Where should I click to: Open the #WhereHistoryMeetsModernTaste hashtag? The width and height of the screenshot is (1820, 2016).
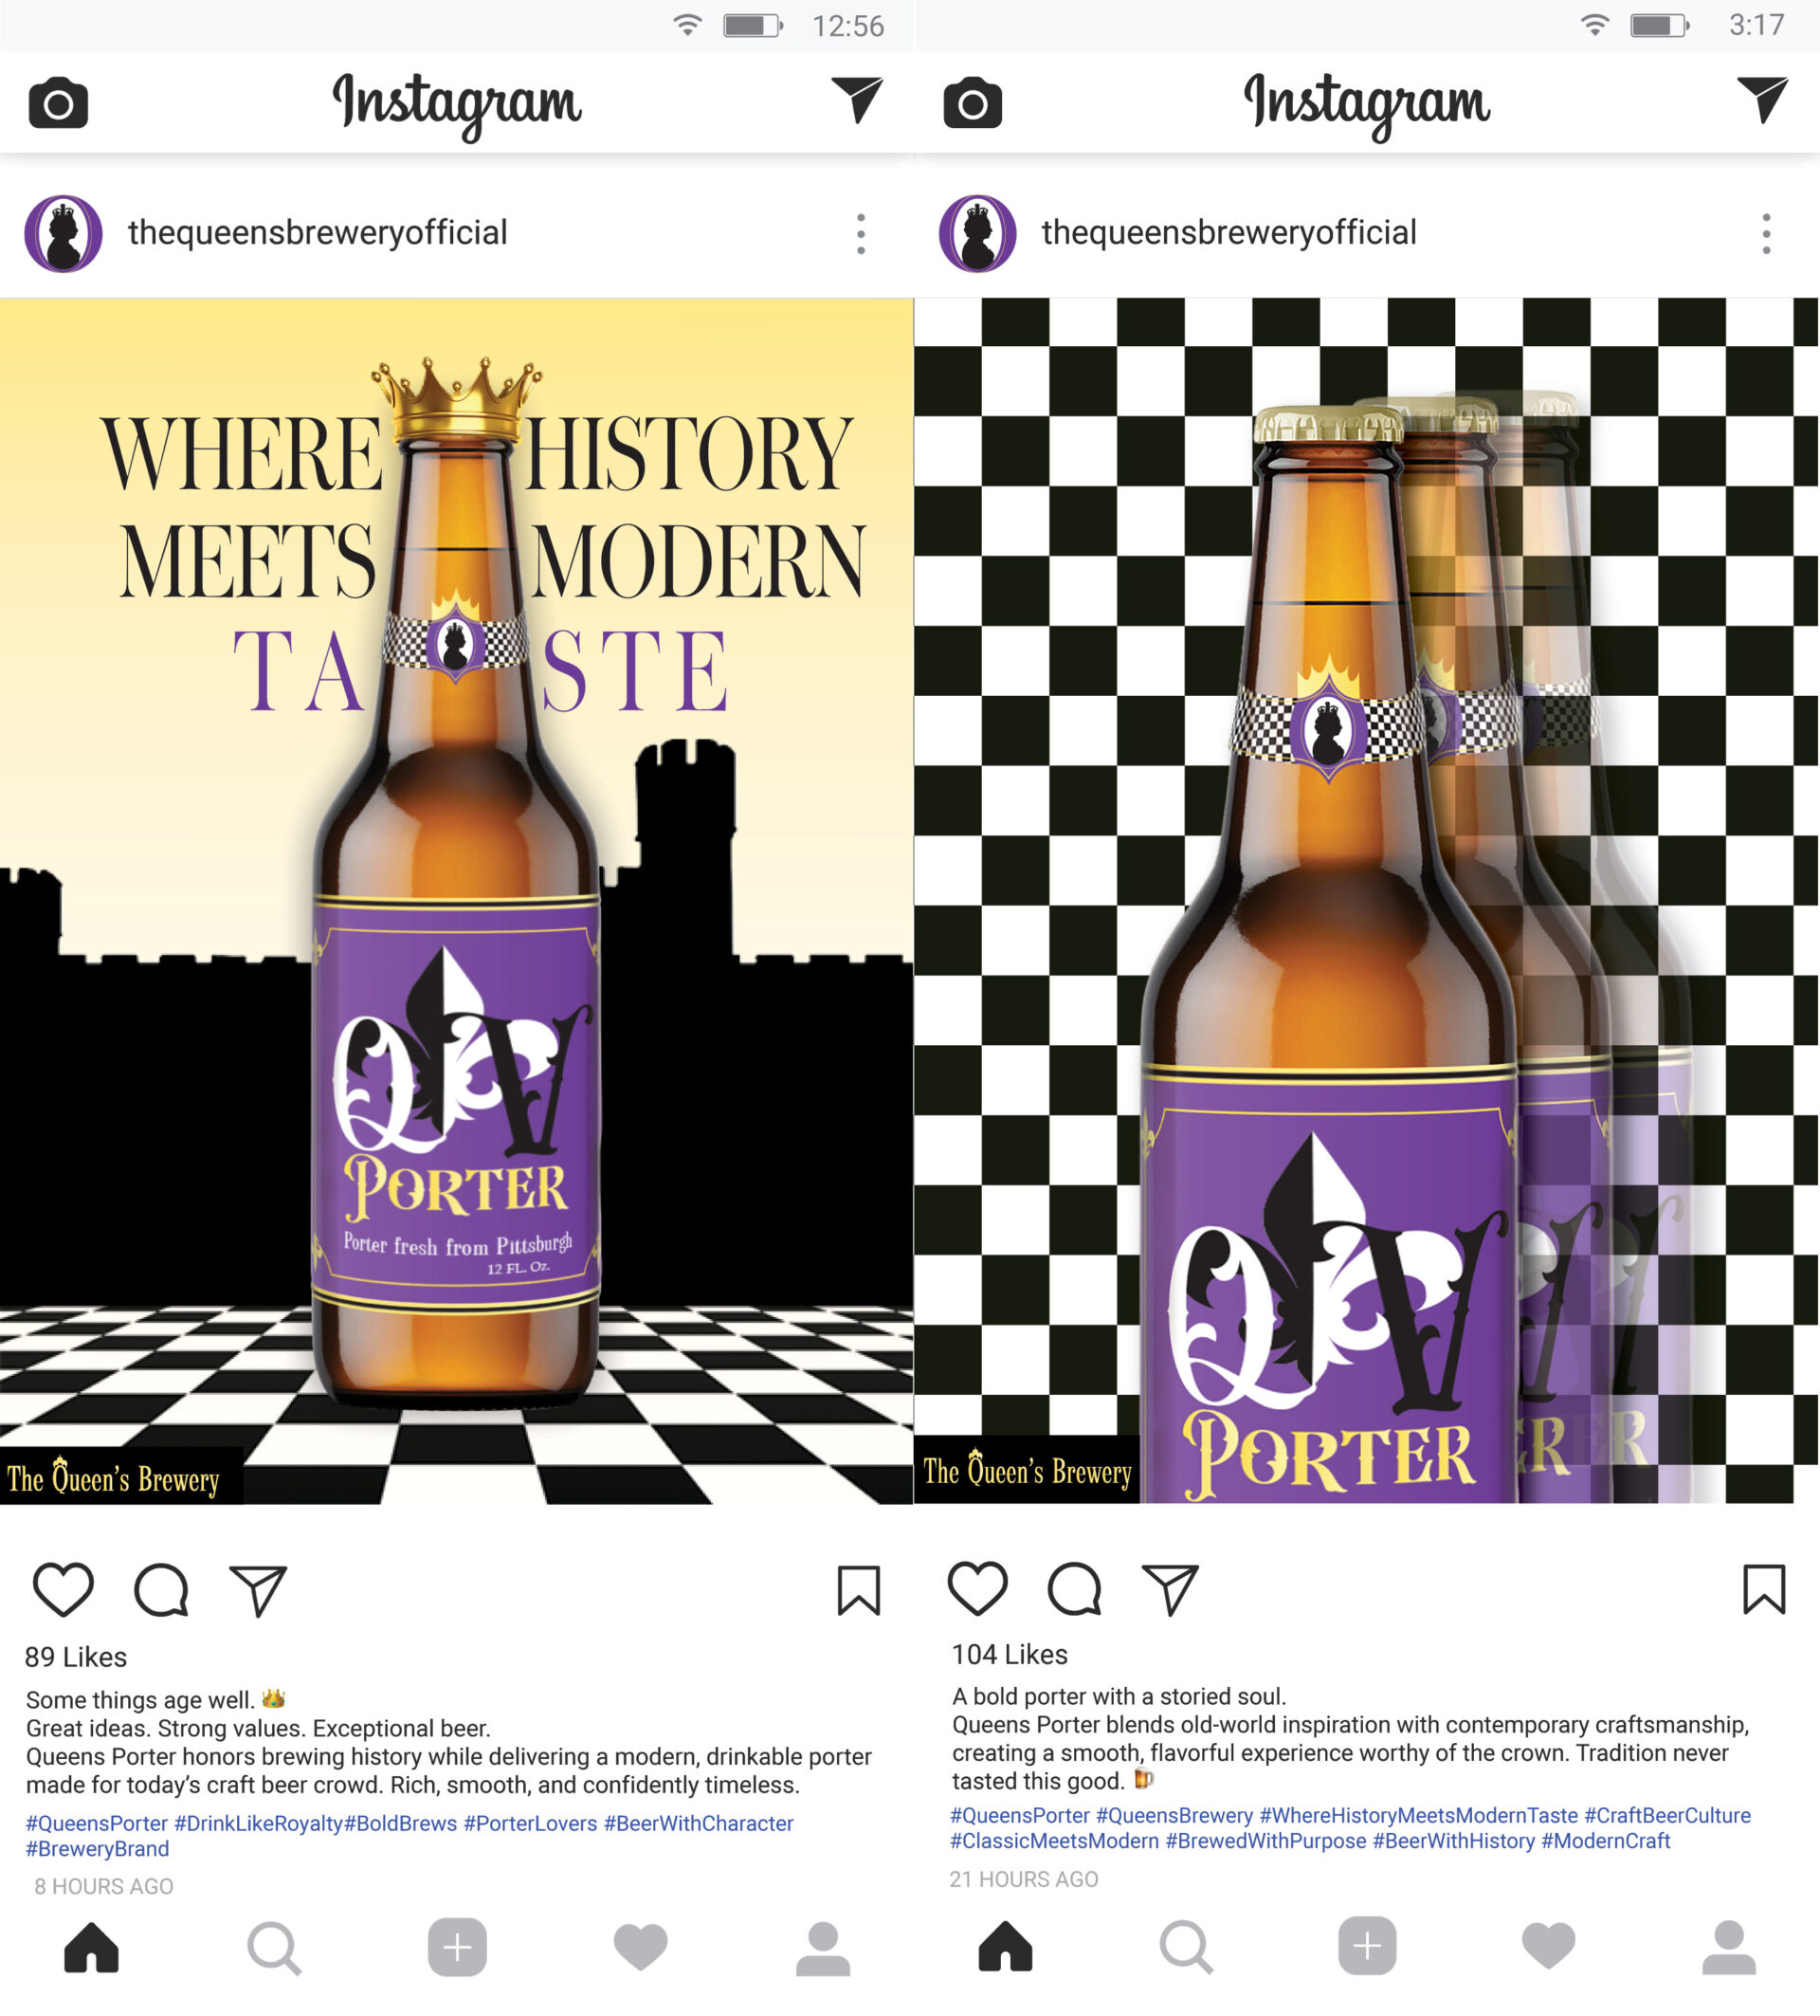1418,1815
